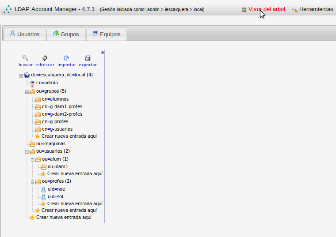The width and height of the screenshot is (336, 237).
Task: Select the cn=admin entry
Action: point(47,83)
